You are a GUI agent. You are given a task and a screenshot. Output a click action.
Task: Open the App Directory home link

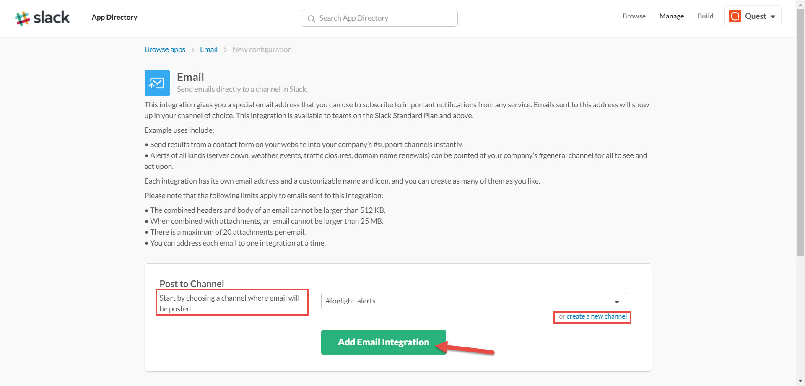click(114, 17)
